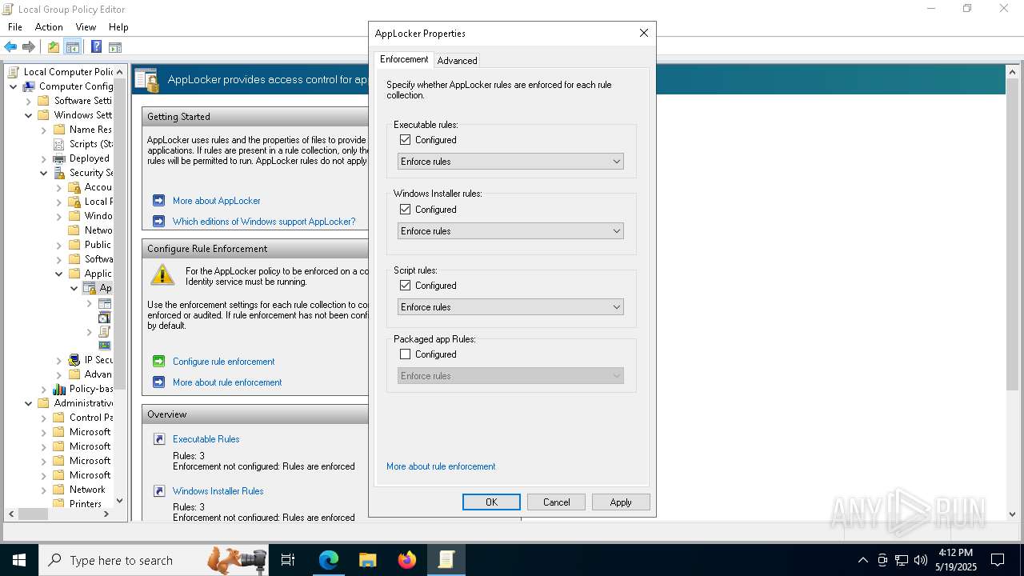Open Windows Installer rules enforcement dropdown
This screenshot has width=1024, height=576.
510,231
